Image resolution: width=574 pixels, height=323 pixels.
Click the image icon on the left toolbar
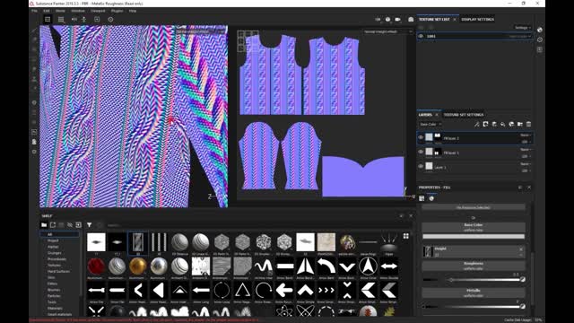pos(34,132)
